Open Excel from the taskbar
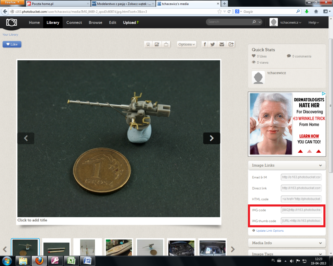This screenshot has width=333, height=266. [x=72, y=260]
